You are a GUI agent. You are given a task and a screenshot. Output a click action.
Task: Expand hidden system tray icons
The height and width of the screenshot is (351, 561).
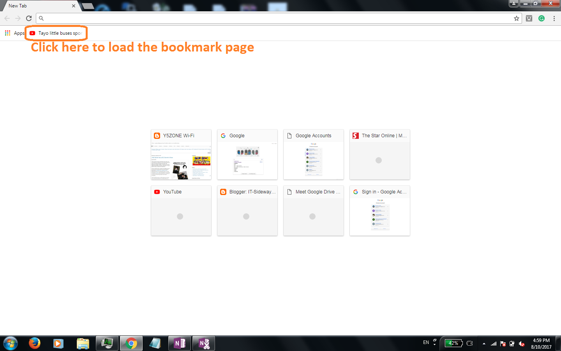[484, 344]
